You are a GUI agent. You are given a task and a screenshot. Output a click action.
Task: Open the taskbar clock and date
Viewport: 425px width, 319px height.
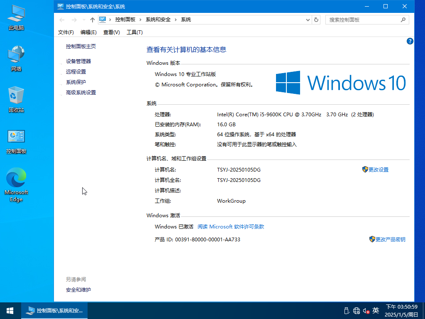[401, 311]
